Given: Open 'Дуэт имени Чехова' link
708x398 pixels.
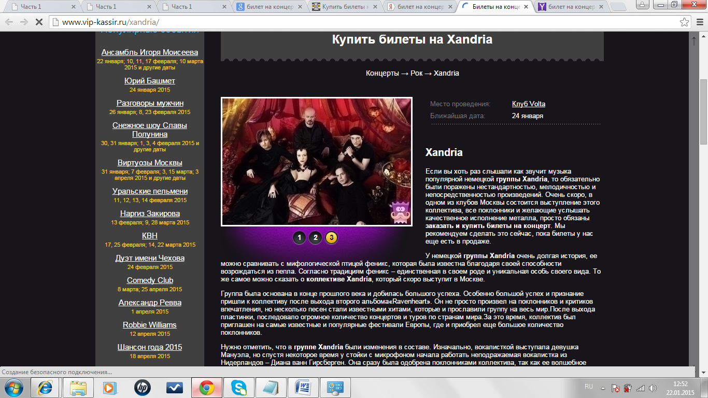Looking at the screenshot, I should [150, 258].
